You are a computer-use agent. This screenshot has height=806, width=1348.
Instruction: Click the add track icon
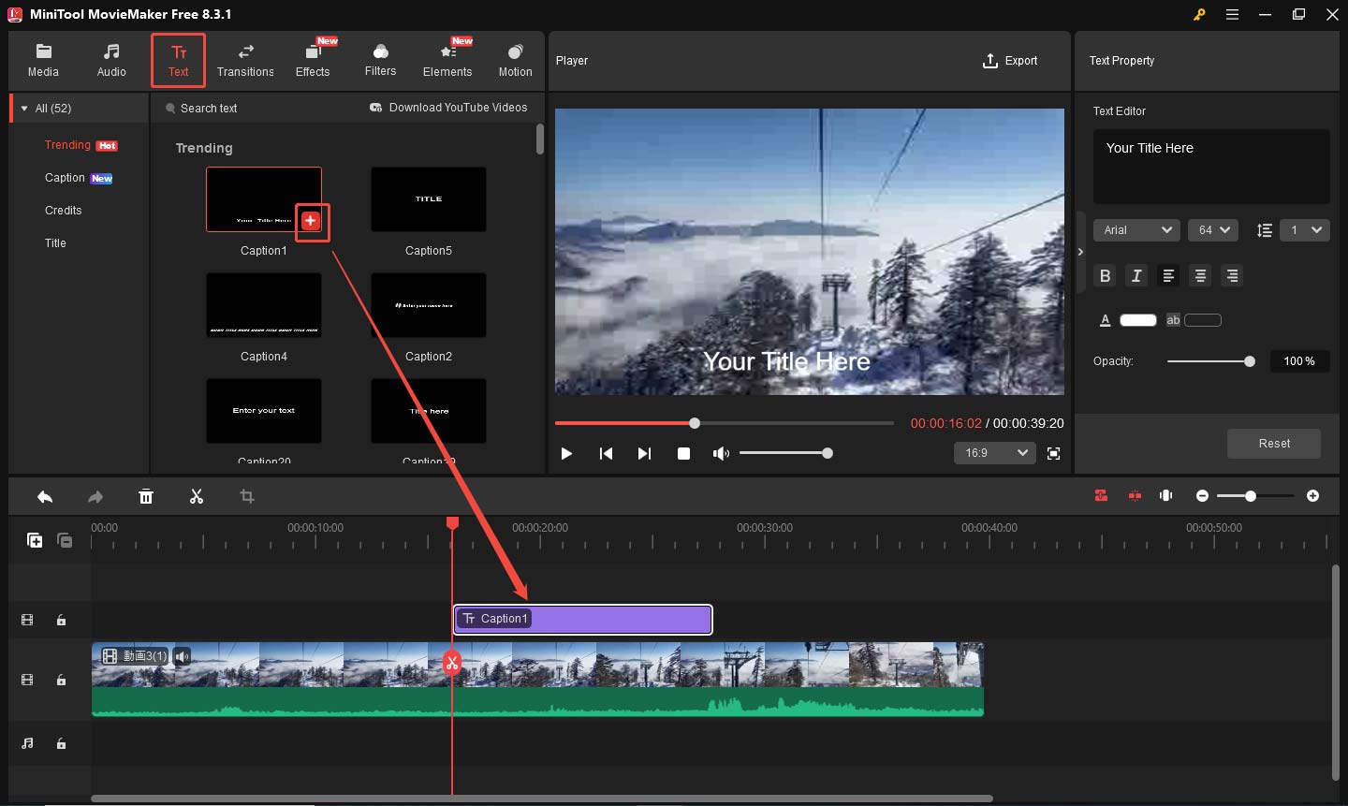pyautogui.click(x=35, y=540)
